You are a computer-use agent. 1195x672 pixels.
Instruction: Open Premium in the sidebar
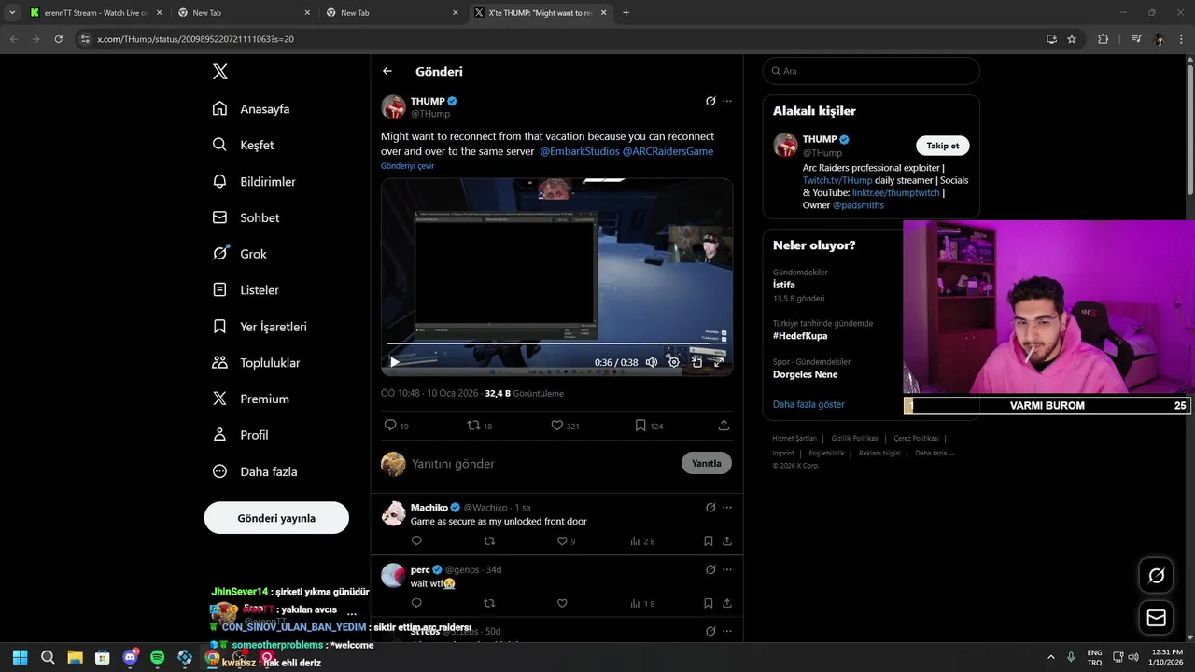tap(251, 399)
